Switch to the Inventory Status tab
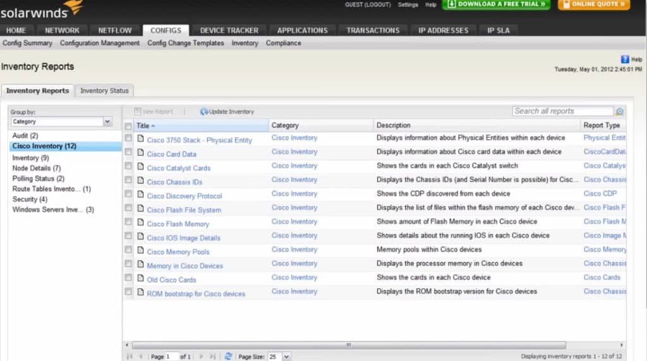The height and width of the screenshot is (361, 647). click(104, 90)
